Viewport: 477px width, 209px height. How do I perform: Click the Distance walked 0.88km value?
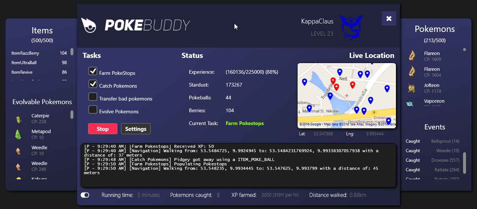pyautogui.click(x=358, y=195)
